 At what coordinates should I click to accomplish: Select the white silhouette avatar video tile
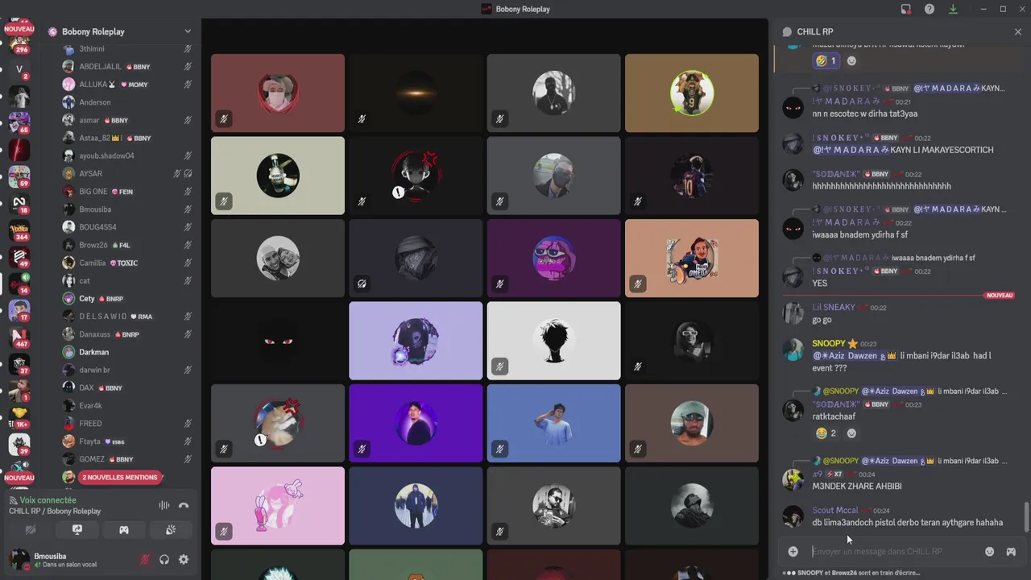(553, 341)
